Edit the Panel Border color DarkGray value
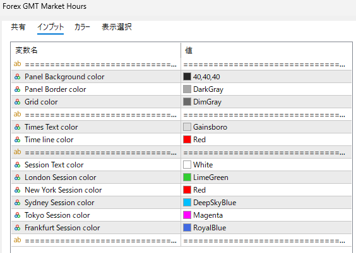356x253 pixels. [266, 89]
